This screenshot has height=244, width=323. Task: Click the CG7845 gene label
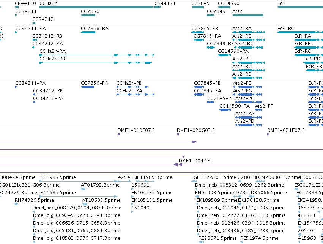click(200, 3)
